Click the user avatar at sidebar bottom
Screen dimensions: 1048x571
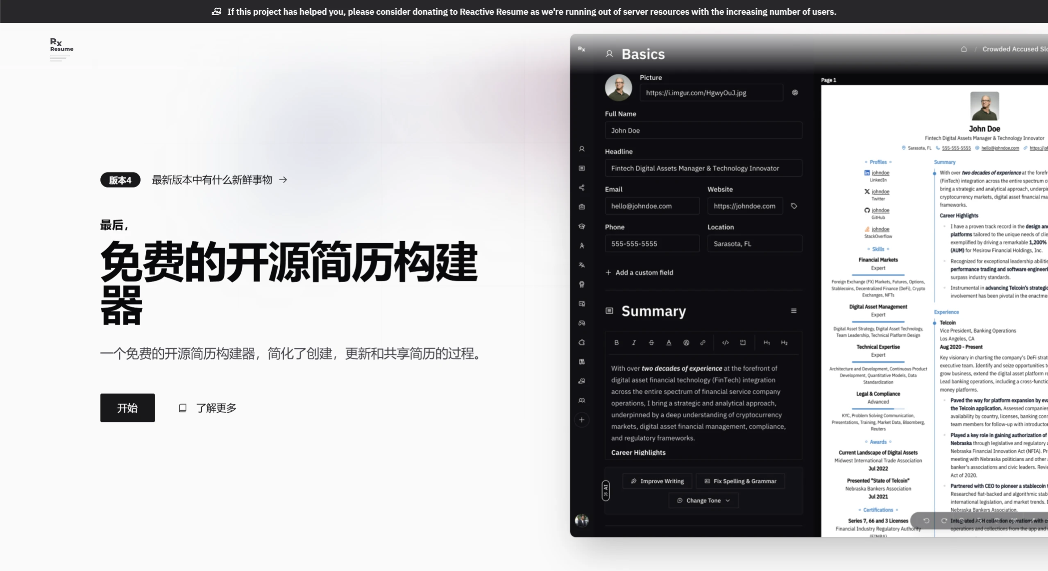click(x=581, y=520)
